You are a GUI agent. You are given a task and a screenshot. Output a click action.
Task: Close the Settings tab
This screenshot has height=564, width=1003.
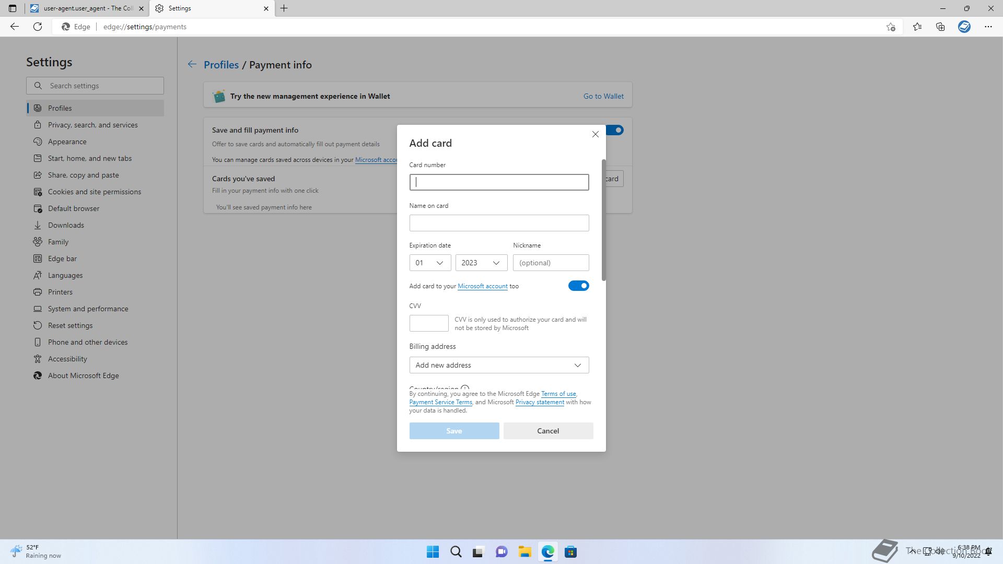coord(266,8)
